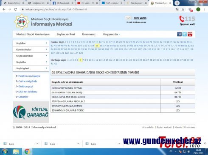
Task: Open the Facebook social icon
Action: (x=179, y=34)
